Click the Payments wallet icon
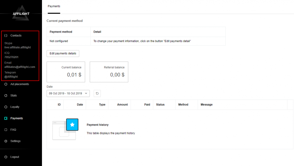 tap(6, 118)
